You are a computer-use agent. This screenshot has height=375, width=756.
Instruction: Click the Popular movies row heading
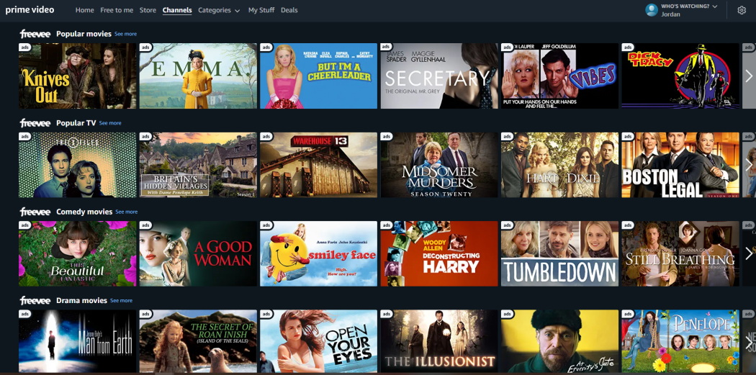pyautogui.click(x=84, y=34)
